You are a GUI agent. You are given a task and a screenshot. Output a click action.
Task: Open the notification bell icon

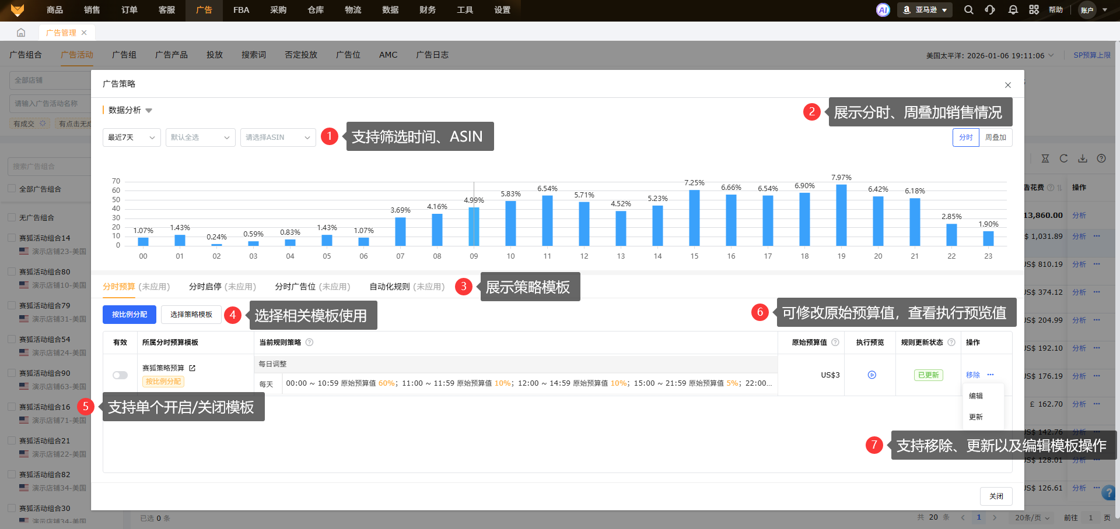click(x=1013, y=10)
